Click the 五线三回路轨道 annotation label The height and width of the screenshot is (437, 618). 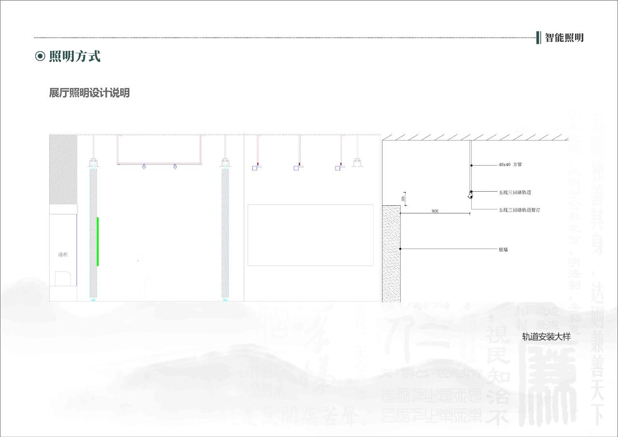coord(515,193)
